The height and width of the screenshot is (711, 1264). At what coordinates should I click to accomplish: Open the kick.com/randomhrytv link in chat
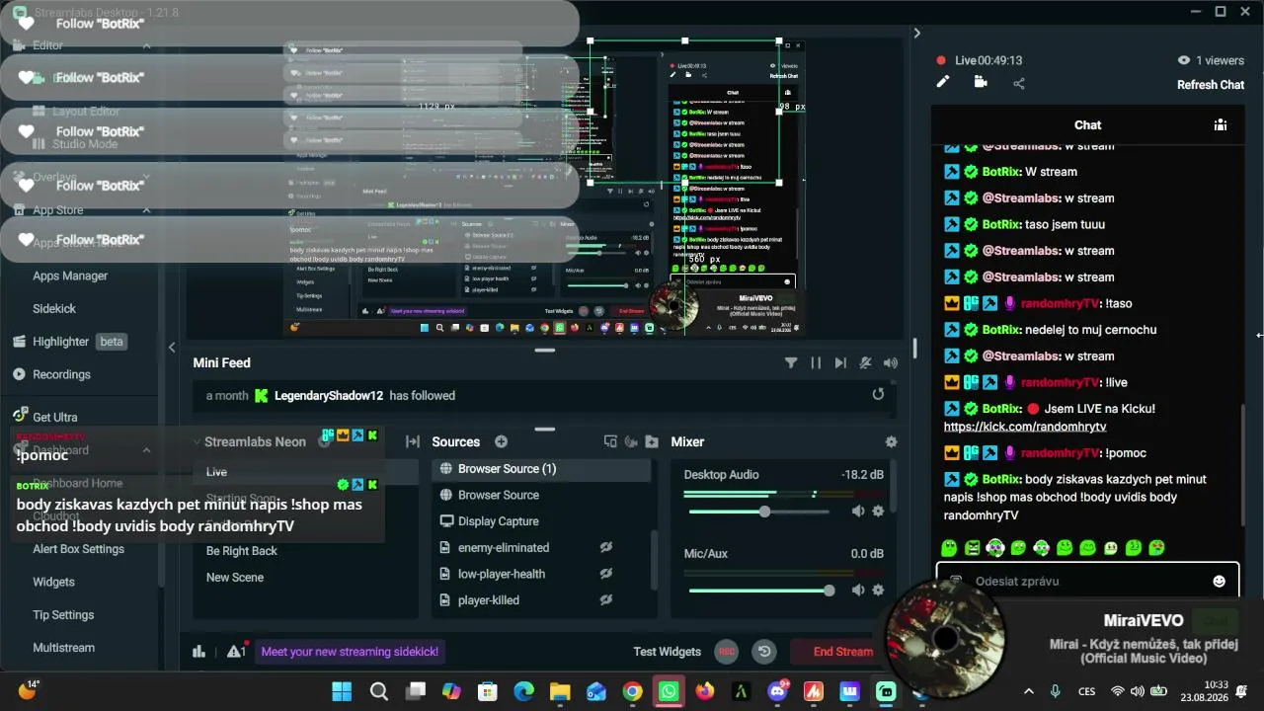tap(1025, 427)
